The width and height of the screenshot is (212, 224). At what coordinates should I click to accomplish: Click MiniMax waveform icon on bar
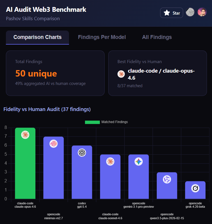[x=54, y=144]
